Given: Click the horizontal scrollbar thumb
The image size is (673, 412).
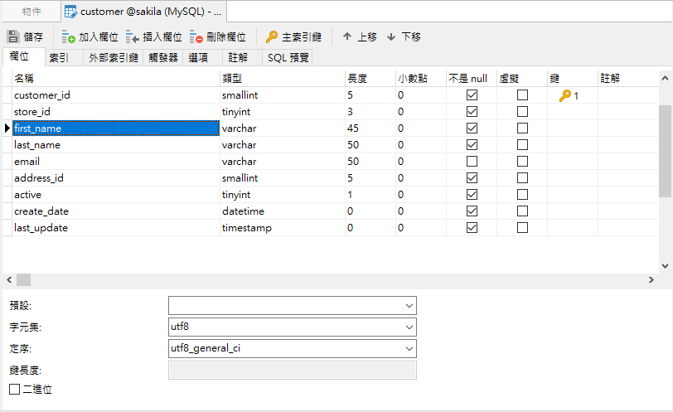Looking at the screenshot, I should [23, 280].
